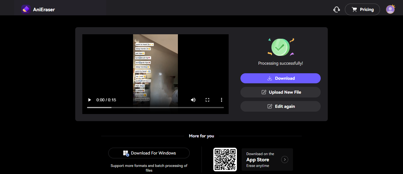Click Upload New File button

(x=281, y=92)
